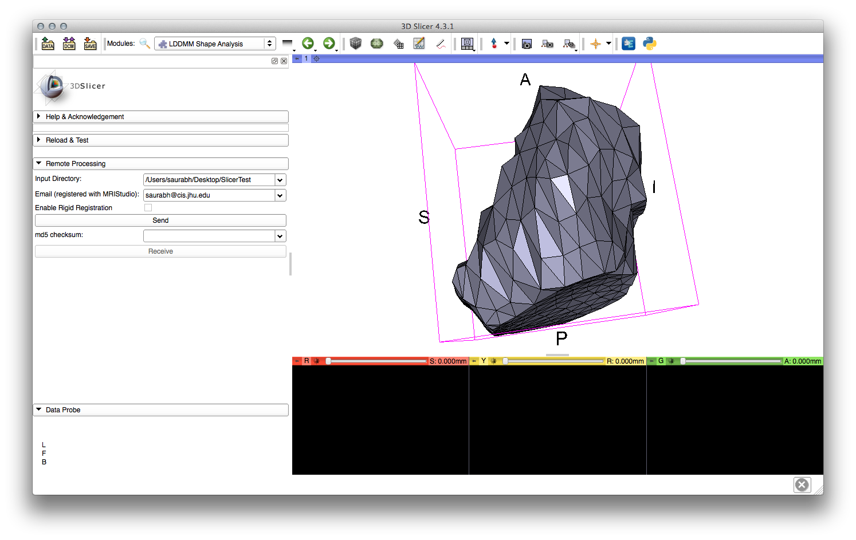Open the slice view layout icon
The image size is (856, 540).
tap(467, 44)
